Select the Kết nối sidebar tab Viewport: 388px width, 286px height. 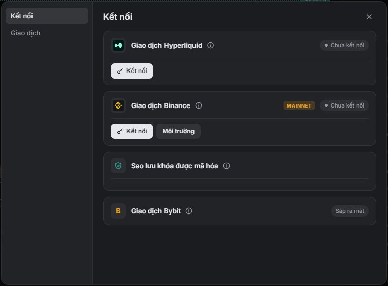[x=47, y=16]
